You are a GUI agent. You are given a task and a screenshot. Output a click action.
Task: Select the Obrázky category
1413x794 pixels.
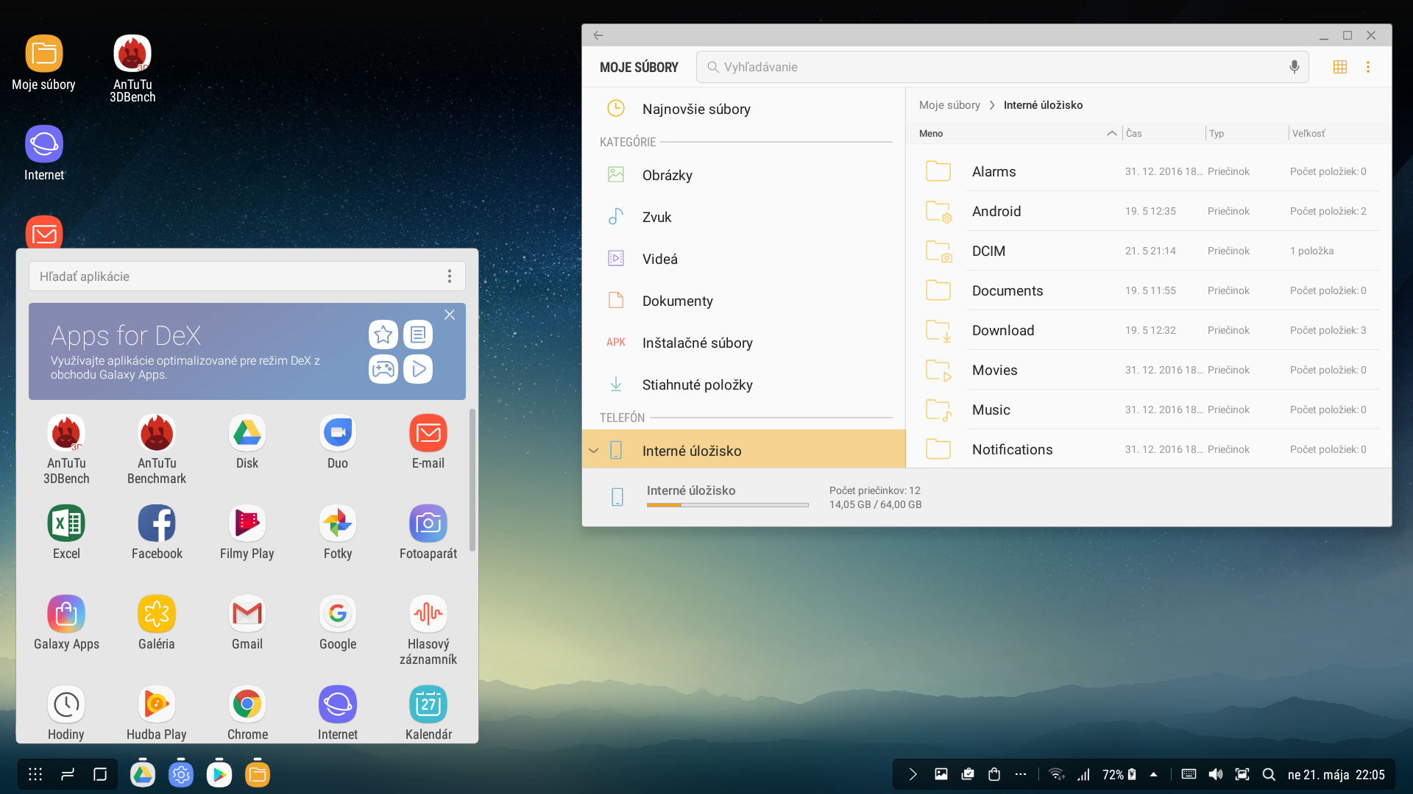coord(667,175)
